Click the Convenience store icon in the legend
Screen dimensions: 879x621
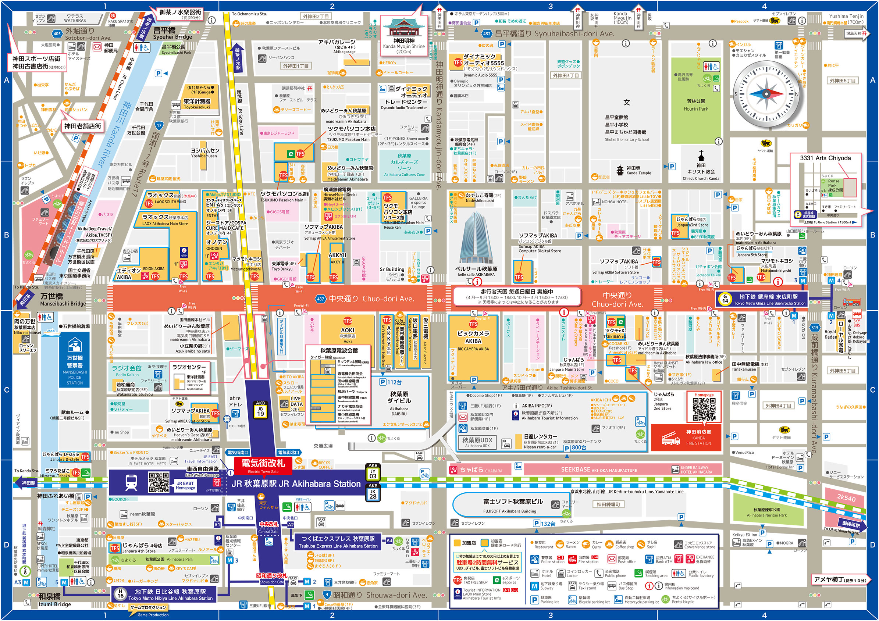click(679, 545)
